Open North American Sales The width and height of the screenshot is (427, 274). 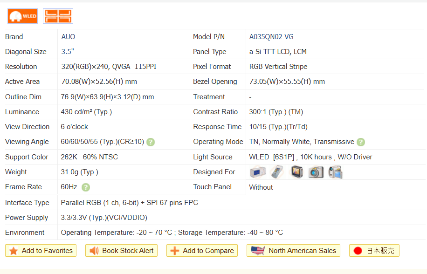coord(293,251)
